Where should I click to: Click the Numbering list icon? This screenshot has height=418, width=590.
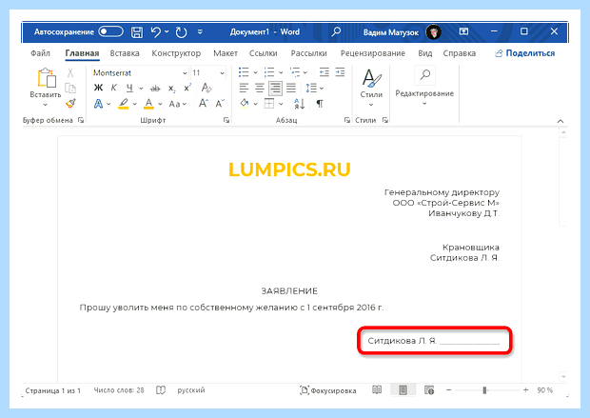tap(269, 72)
